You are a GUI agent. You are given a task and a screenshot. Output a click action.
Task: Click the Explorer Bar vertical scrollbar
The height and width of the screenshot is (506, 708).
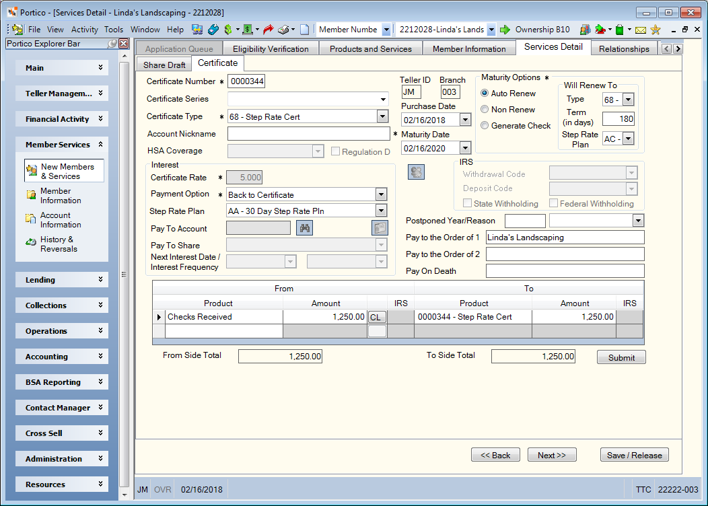125,275
